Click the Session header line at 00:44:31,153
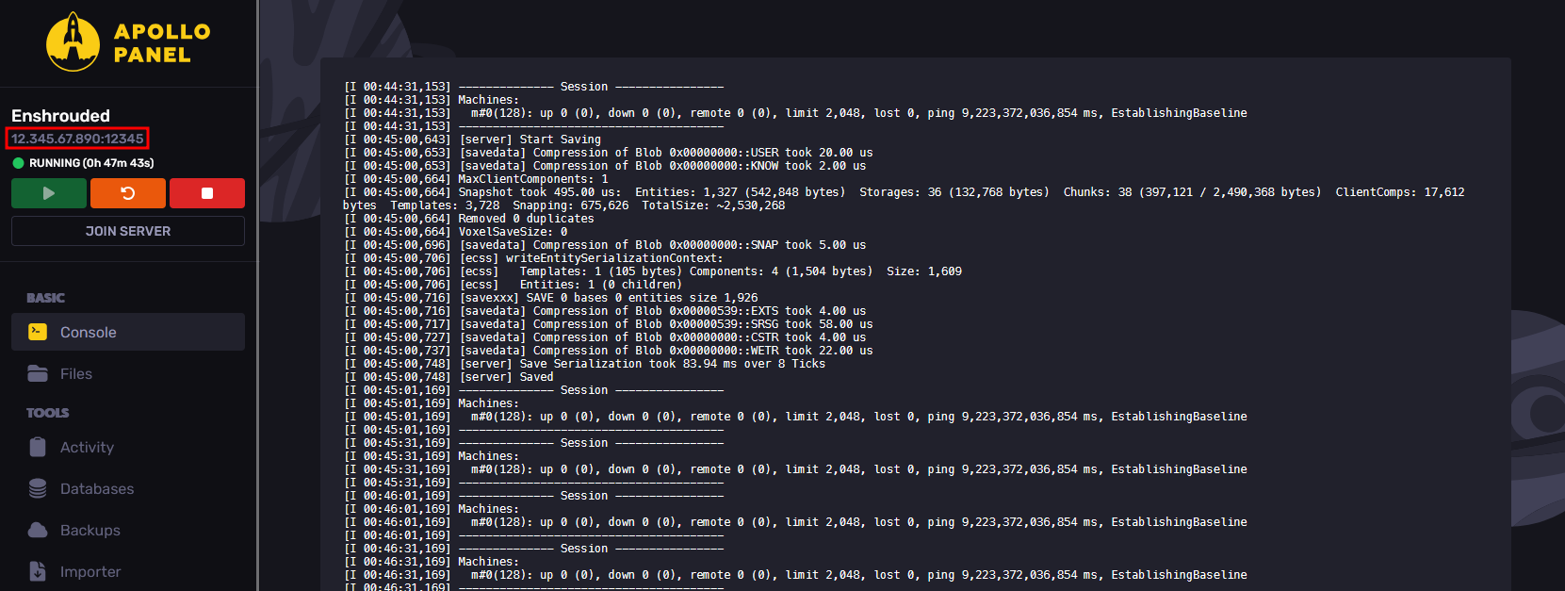1565x591 pixels. (534, 87)
